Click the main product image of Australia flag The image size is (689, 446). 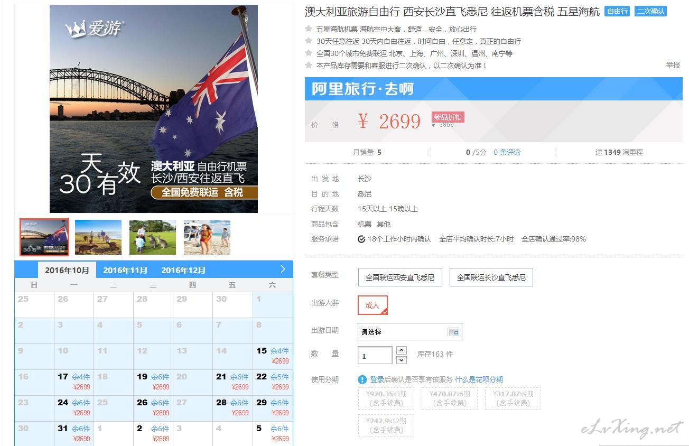(154, 109)
